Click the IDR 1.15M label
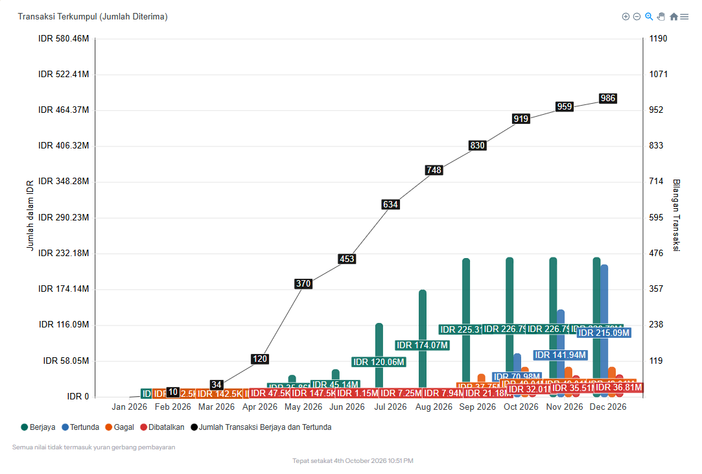This screenshot has height=474, width=702. 357,393
